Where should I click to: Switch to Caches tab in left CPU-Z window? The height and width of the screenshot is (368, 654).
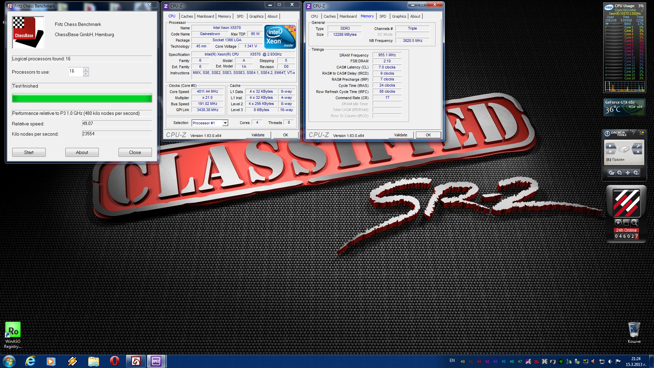pyautogui.click(x=187, y=16)
